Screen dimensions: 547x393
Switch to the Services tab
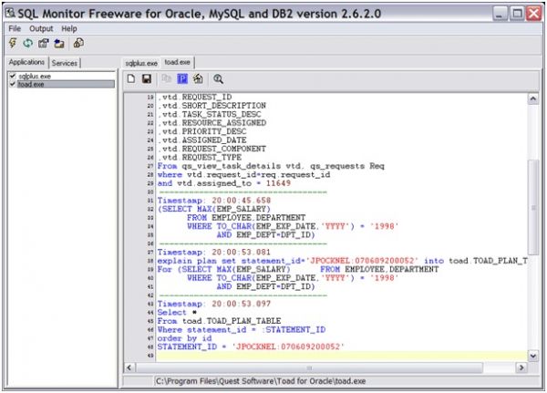coord(64,63)
